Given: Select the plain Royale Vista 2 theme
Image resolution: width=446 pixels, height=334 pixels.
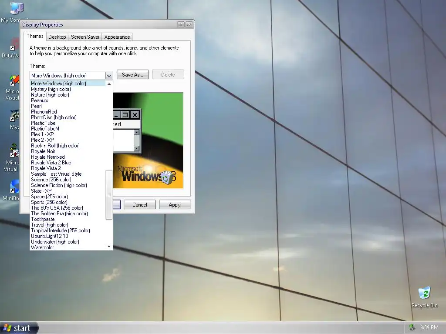Looking at the screenshot, I should pos(68,168).
